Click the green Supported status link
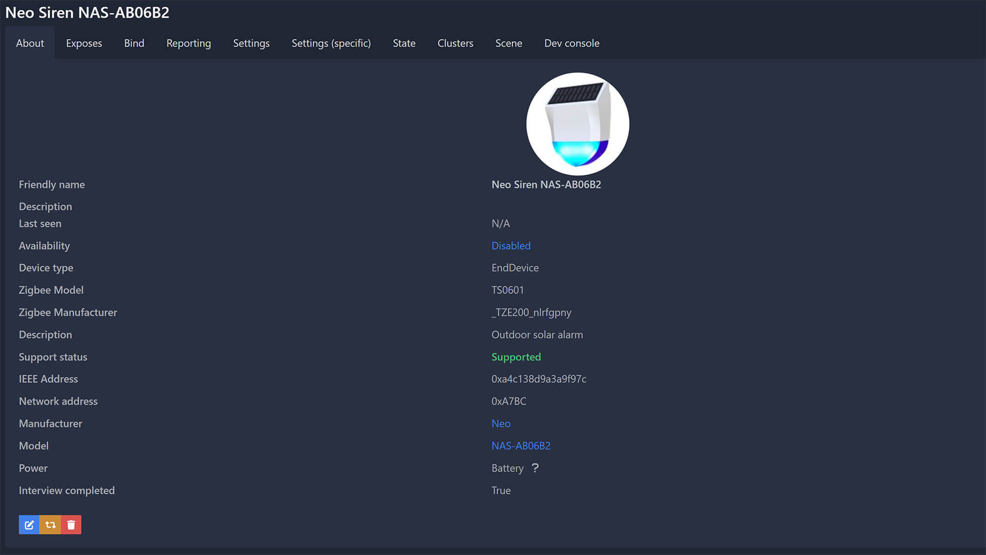This screenshot has height=555, width=986. point(516,357)
